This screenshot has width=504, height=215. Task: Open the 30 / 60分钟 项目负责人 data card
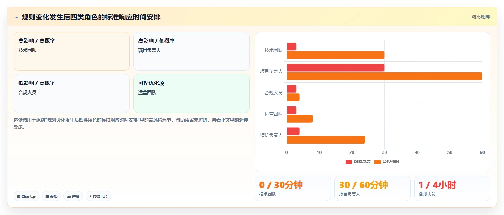(373, 188)
